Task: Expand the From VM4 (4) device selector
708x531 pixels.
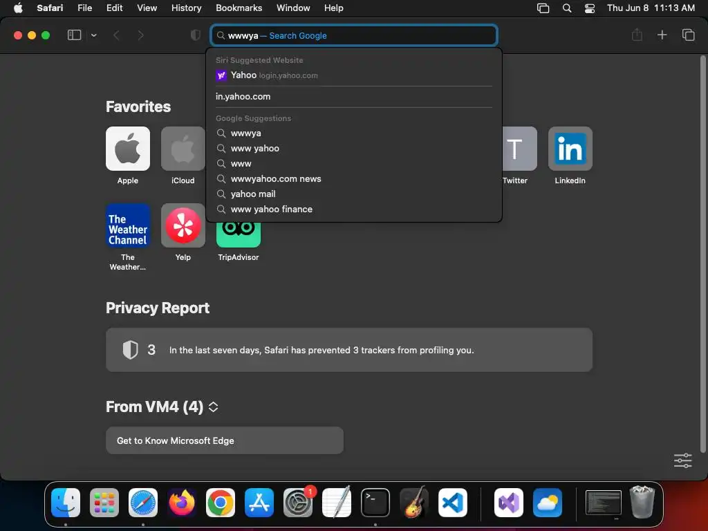Action: pos(213,407)
